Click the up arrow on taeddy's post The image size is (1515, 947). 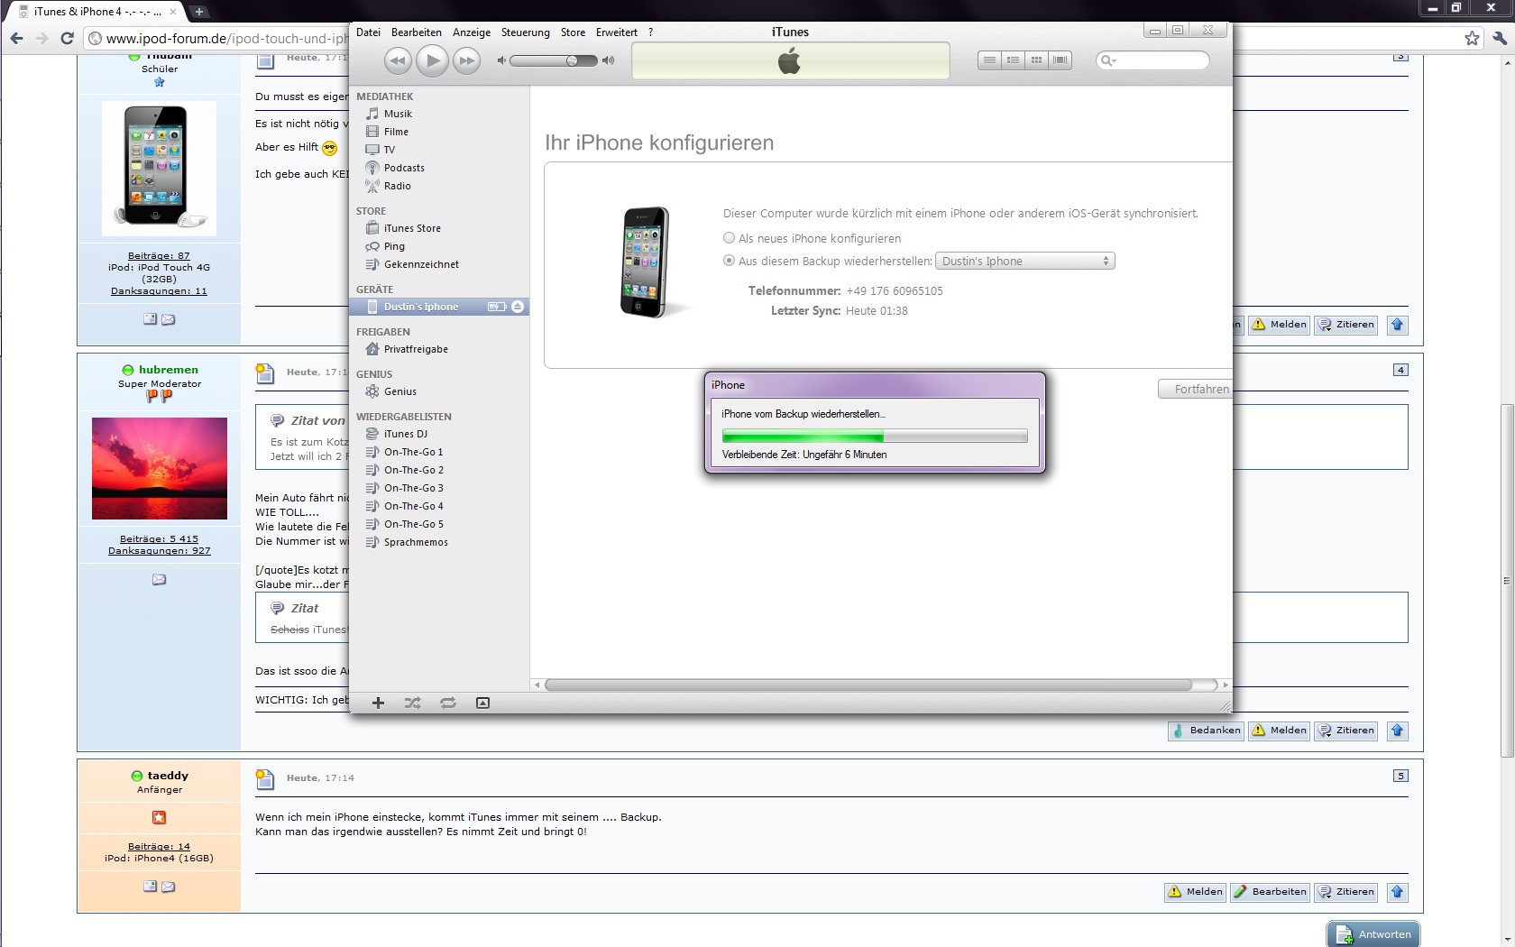(x=1397, y=892)
